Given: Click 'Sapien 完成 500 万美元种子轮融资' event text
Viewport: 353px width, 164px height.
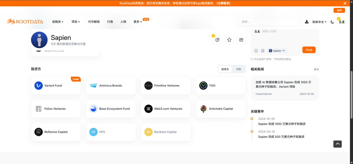Looking at the screenshot, I should pos(281,137).
